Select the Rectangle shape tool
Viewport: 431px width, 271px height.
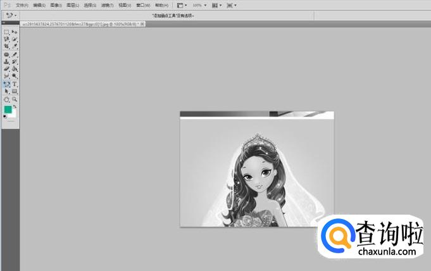[x=15, y=91]
